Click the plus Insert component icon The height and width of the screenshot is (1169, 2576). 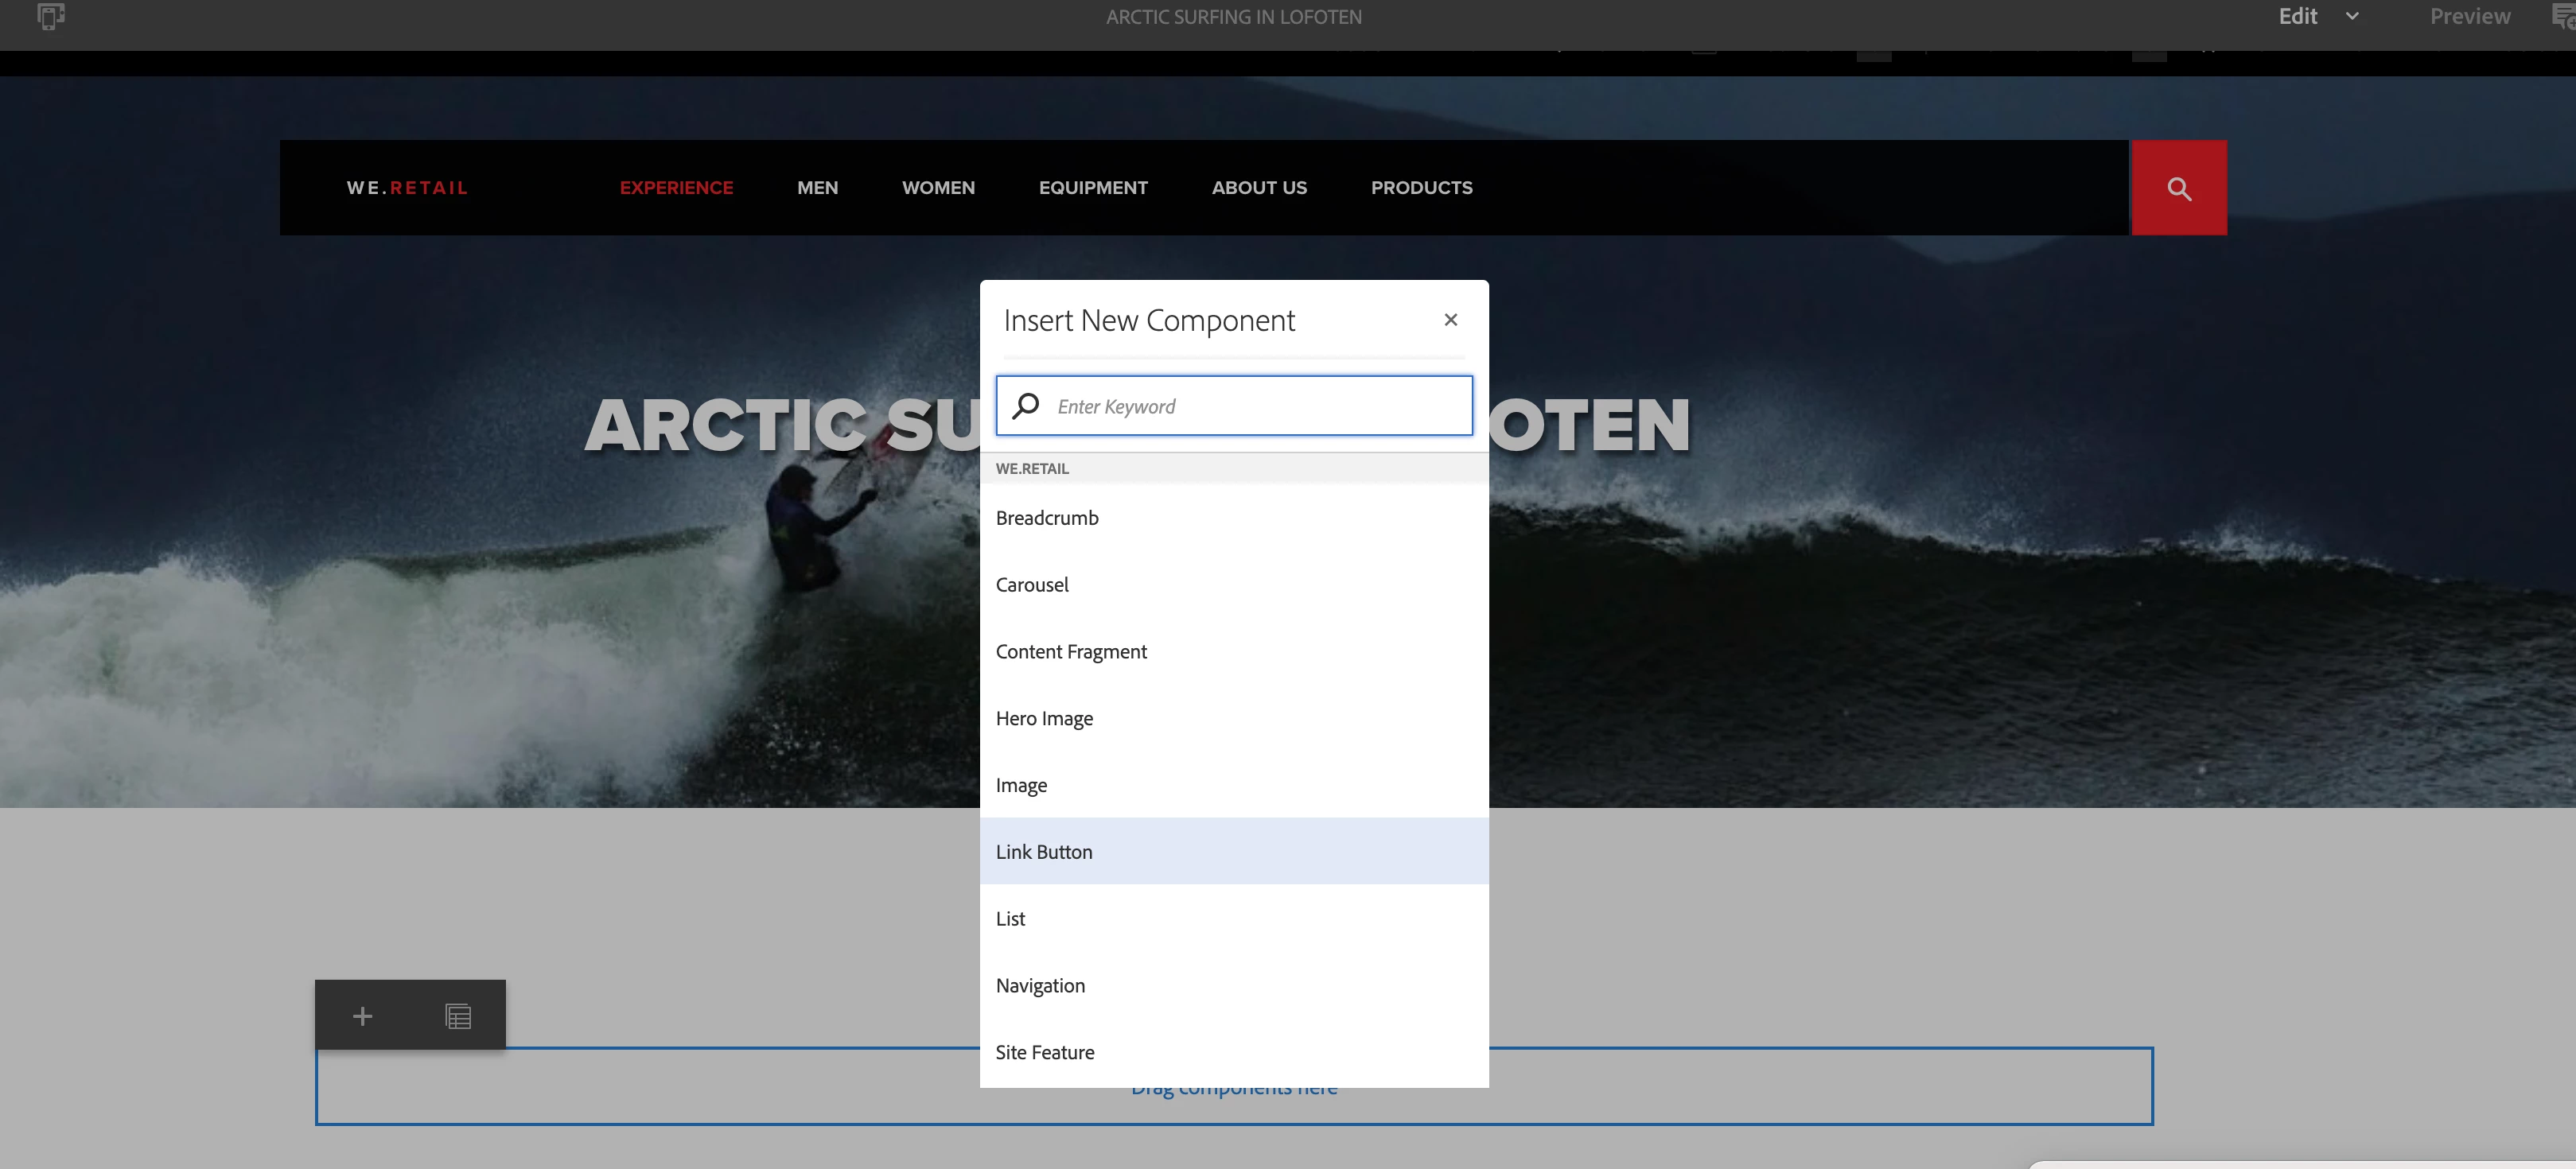(362, 1016)
